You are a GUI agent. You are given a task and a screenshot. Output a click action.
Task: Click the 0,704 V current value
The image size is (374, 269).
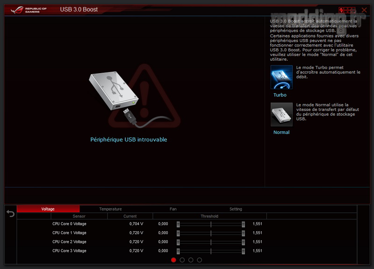coord(136,224)
